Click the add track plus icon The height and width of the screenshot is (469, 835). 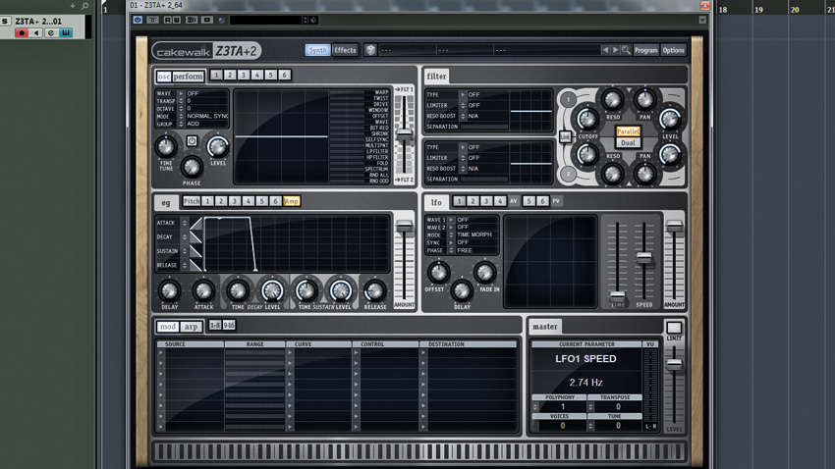(73, 6)
